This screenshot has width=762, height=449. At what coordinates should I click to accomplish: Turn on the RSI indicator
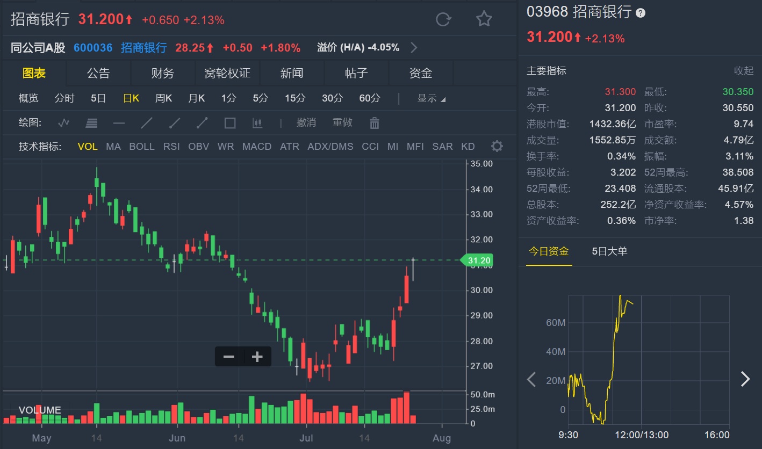[171, 147]
